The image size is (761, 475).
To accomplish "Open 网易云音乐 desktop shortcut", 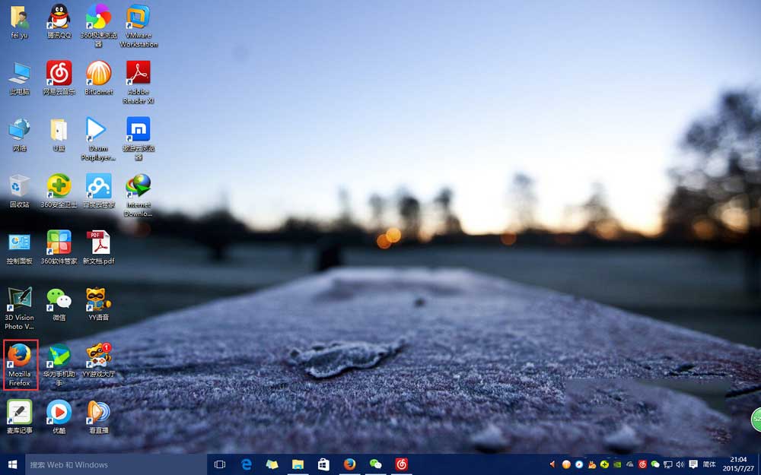I will point(59,78).
